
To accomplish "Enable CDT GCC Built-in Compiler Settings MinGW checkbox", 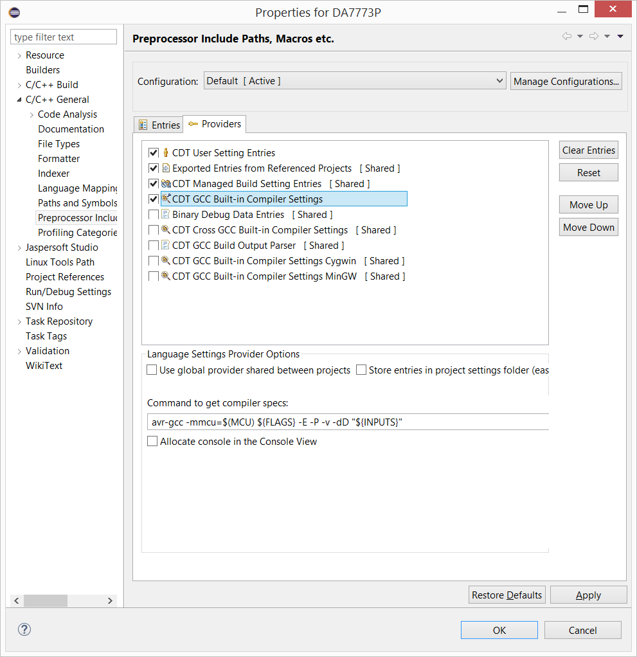I will pos(154,276).
